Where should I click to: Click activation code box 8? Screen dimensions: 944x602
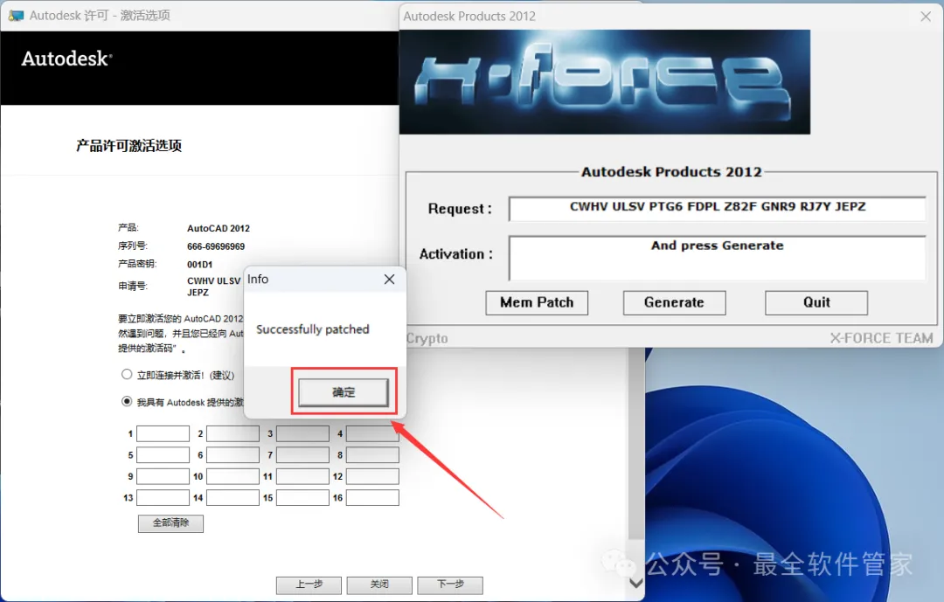(372, 454)
